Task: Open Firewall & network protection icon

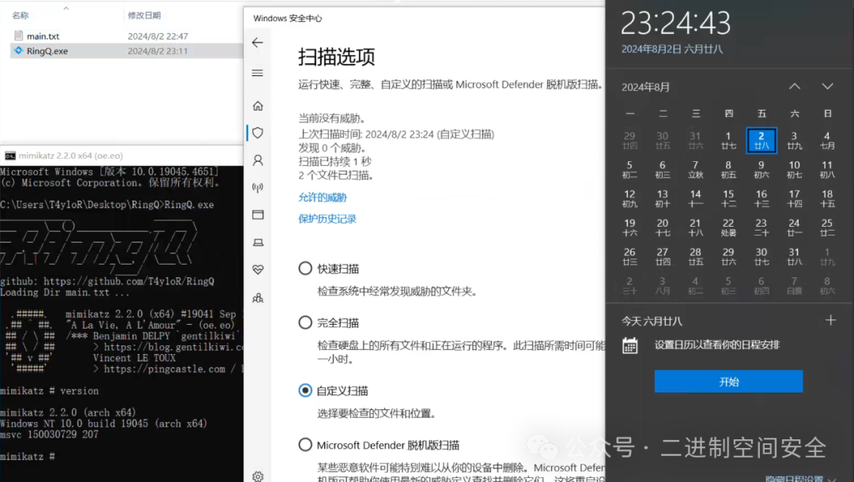Action: (x=258, y=188)
